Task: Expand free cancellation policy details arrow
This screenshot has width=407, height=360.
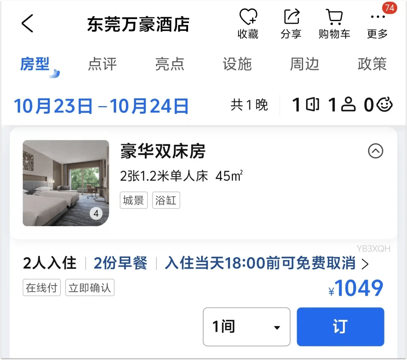Action: click(365, 264)
